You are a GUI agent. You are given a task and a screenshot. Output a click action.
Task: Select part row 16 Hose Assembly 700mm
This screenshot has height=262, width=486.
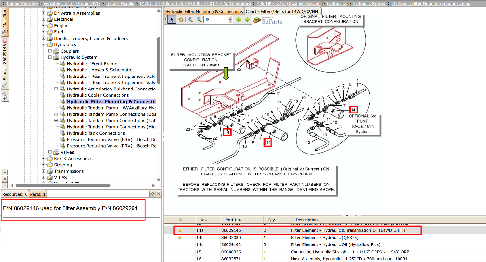click(325, 259)
